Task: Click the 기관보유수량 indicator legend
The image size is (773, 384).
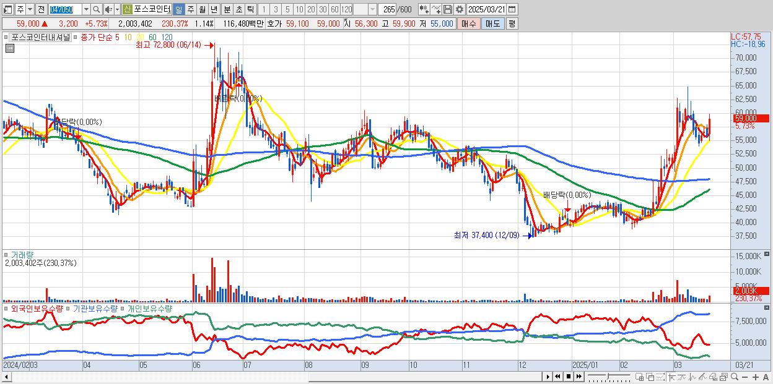Action: 95,308
